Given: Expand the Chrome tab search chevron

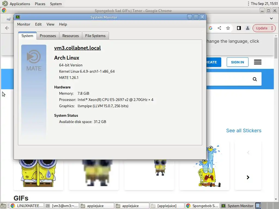Looking at the screenshot, I should (271, 19).
